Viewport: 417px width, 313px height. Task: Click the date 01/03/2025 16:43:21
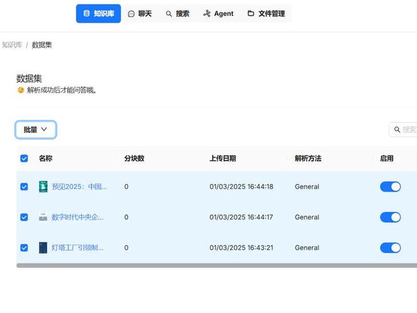pos(241,248)
